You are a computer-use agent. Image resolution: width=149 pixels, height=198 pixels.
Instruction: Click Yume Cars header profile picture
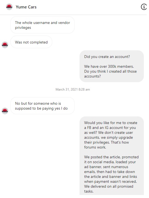coord(9,7)
